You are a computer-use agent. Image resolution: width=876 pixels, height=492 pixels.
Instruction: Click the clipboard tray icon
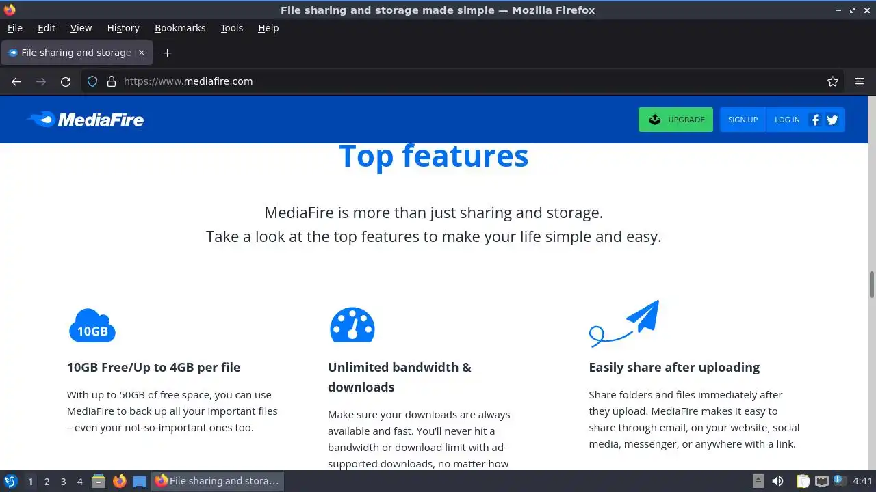(x=803, y=481)
